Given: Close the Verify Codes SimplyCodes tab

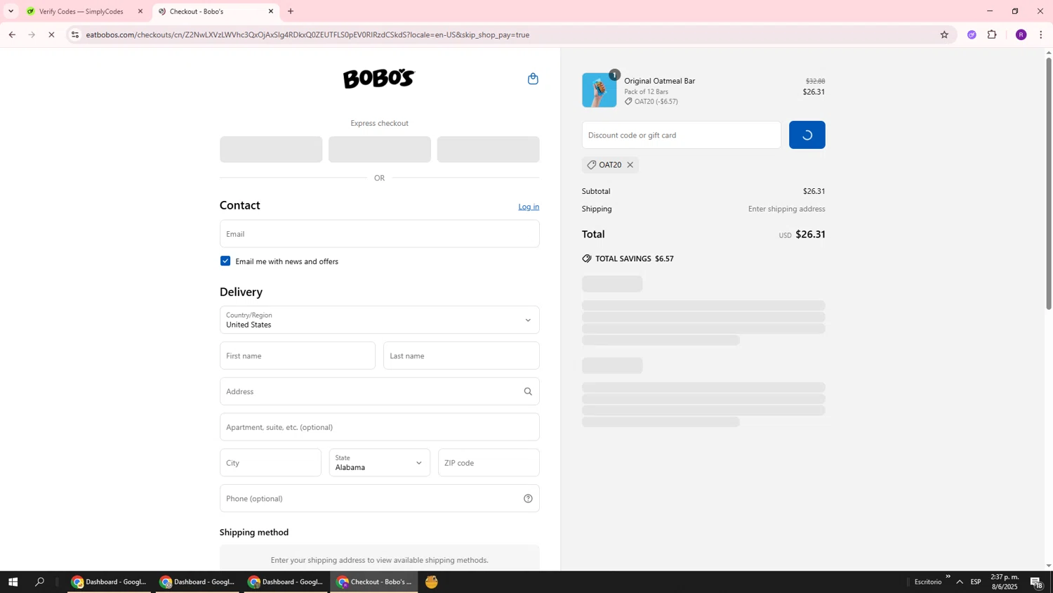Looking at the screenshot, I should [x=140, y=11].
